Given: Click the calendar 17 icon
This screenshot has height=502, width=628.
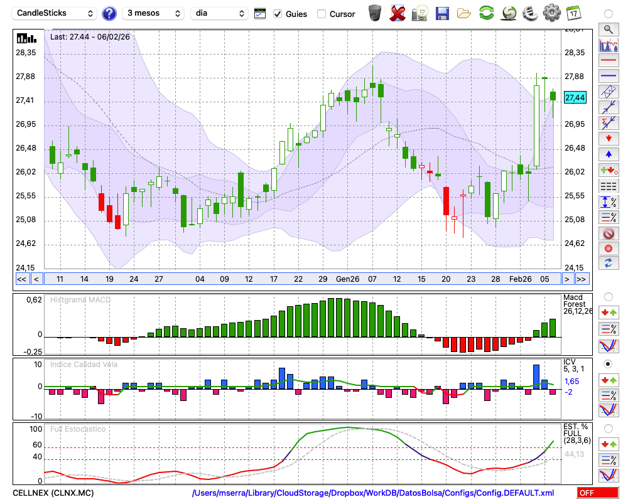Looking at the screenshot, I should tap(573, 13).
